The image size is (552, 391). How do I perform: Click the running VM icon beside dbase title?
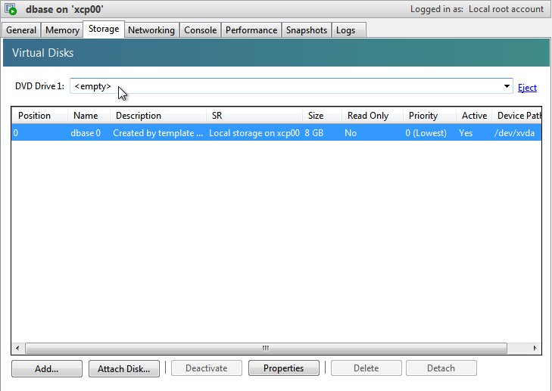11,9
